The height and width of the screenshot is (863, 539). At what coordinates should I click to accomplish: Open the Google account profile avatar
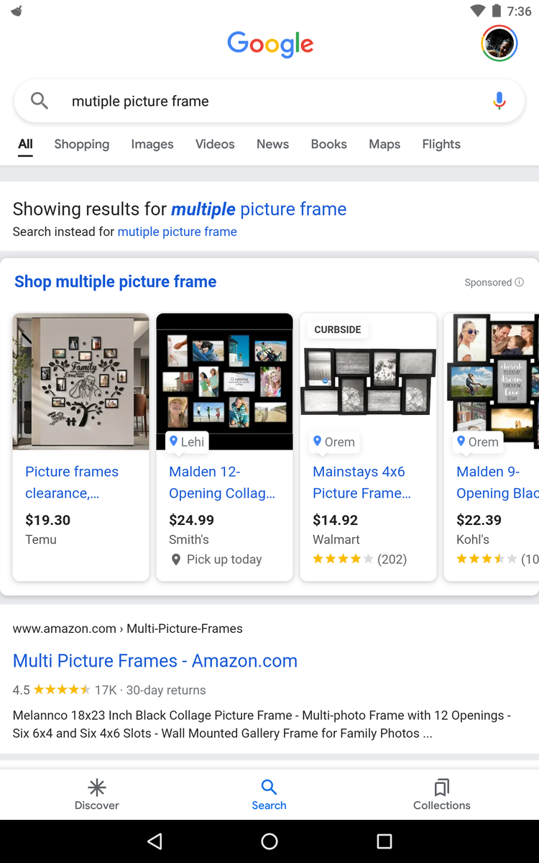pos(499,44)
